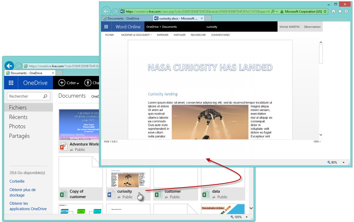Open the OneDrive app launcher grid icon
This screenshot has height=222, width=354.
point(11,83)
